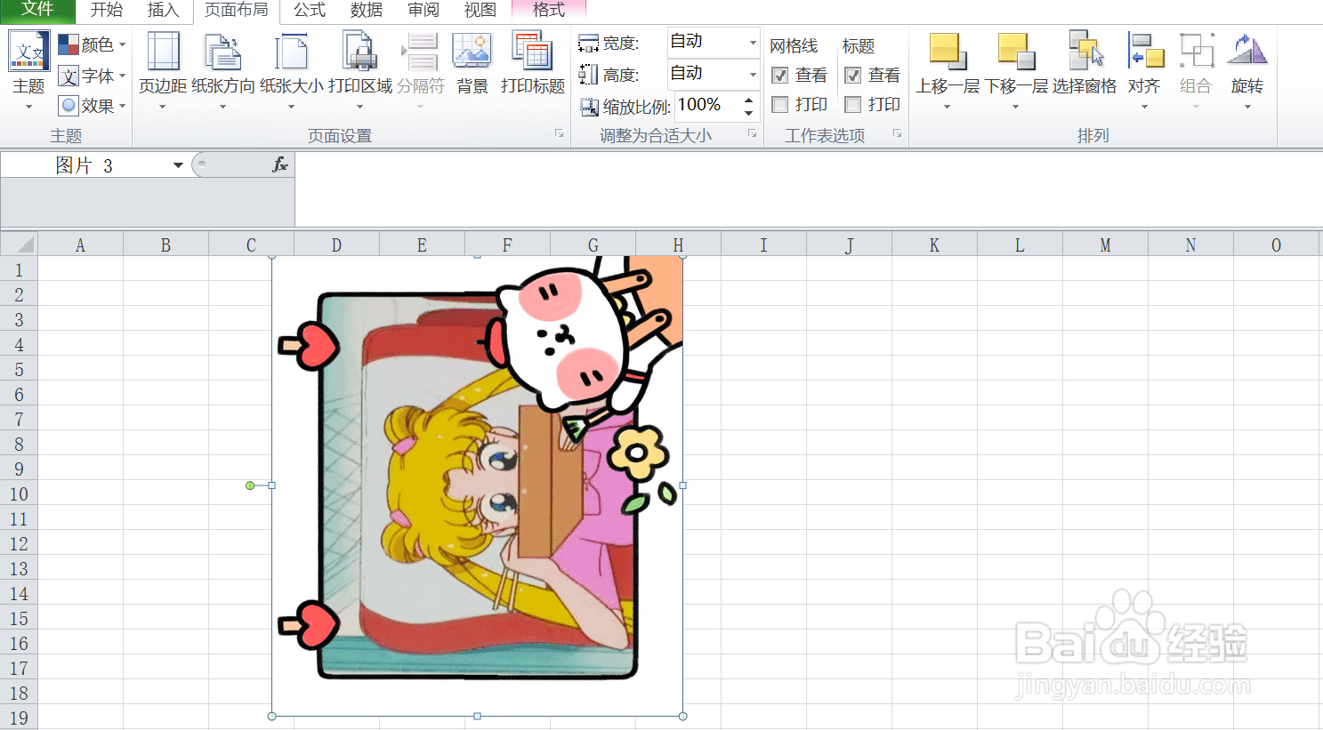Expand the Fonts (字体) dropdown arrow
1323x730 pixels.
pyautogui.click(x=123, y=76)
